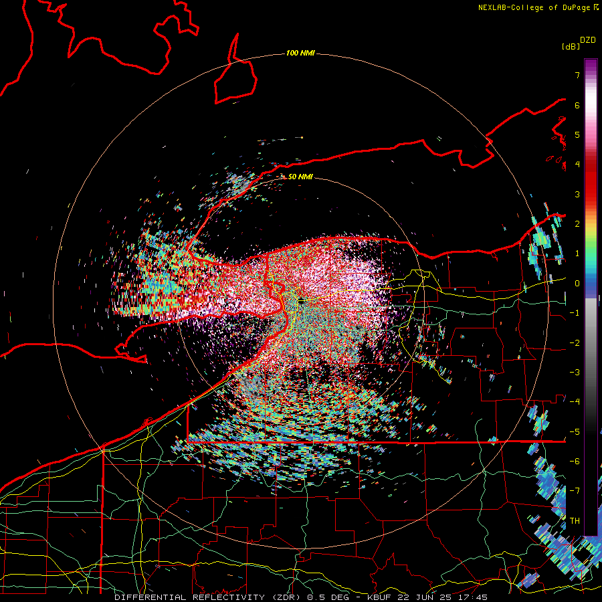Select value 0 on the color scale
Screen dimensions: 602x602
coord(577,284)
